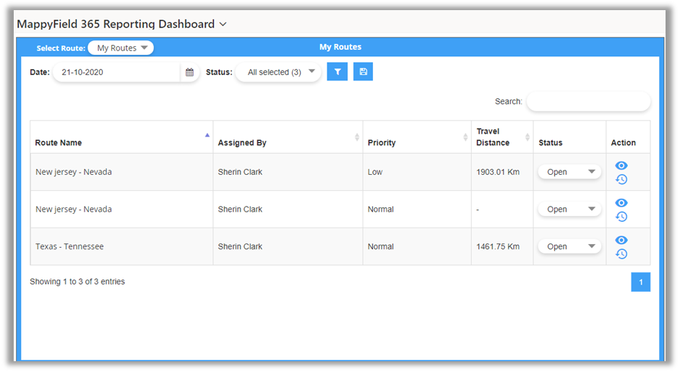Open history for the Low priority route
The height and width of the screenshot is (372, 680).
[621, 179]
